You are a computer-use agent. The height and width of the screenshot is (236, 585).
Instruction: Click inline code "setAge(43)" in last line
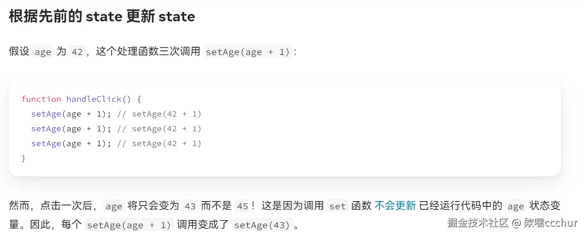click(x=262, y=225)
